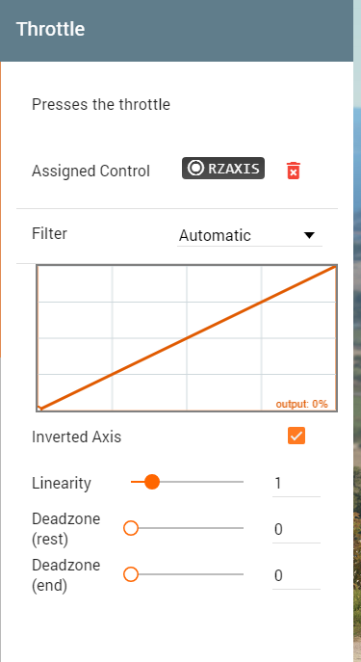Click the response curve graph
This screenshot has width=361, height=662.
click(x=187, y=338)
